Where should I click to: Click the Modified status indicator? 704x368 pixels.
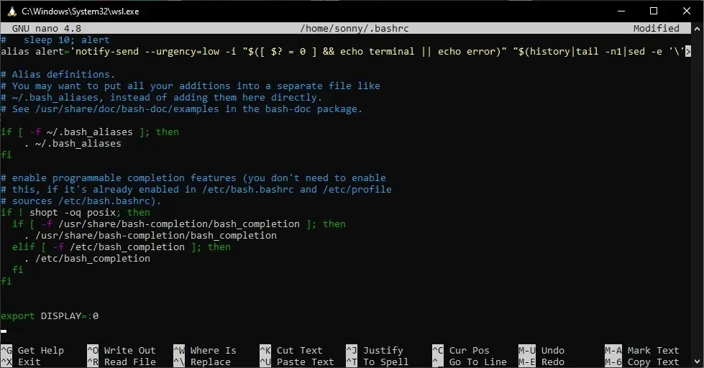coord(656,29)
